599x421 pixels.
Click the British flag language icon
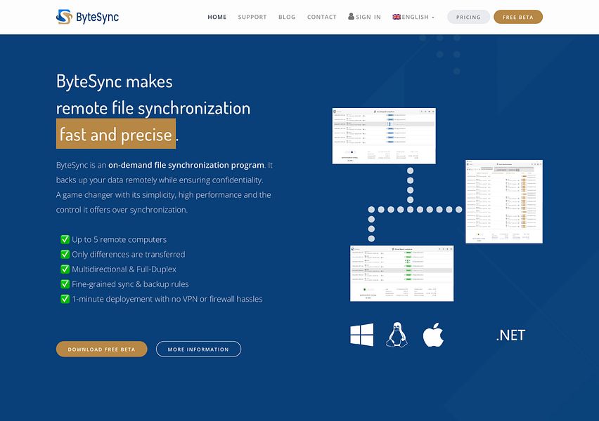pos(396,16)
